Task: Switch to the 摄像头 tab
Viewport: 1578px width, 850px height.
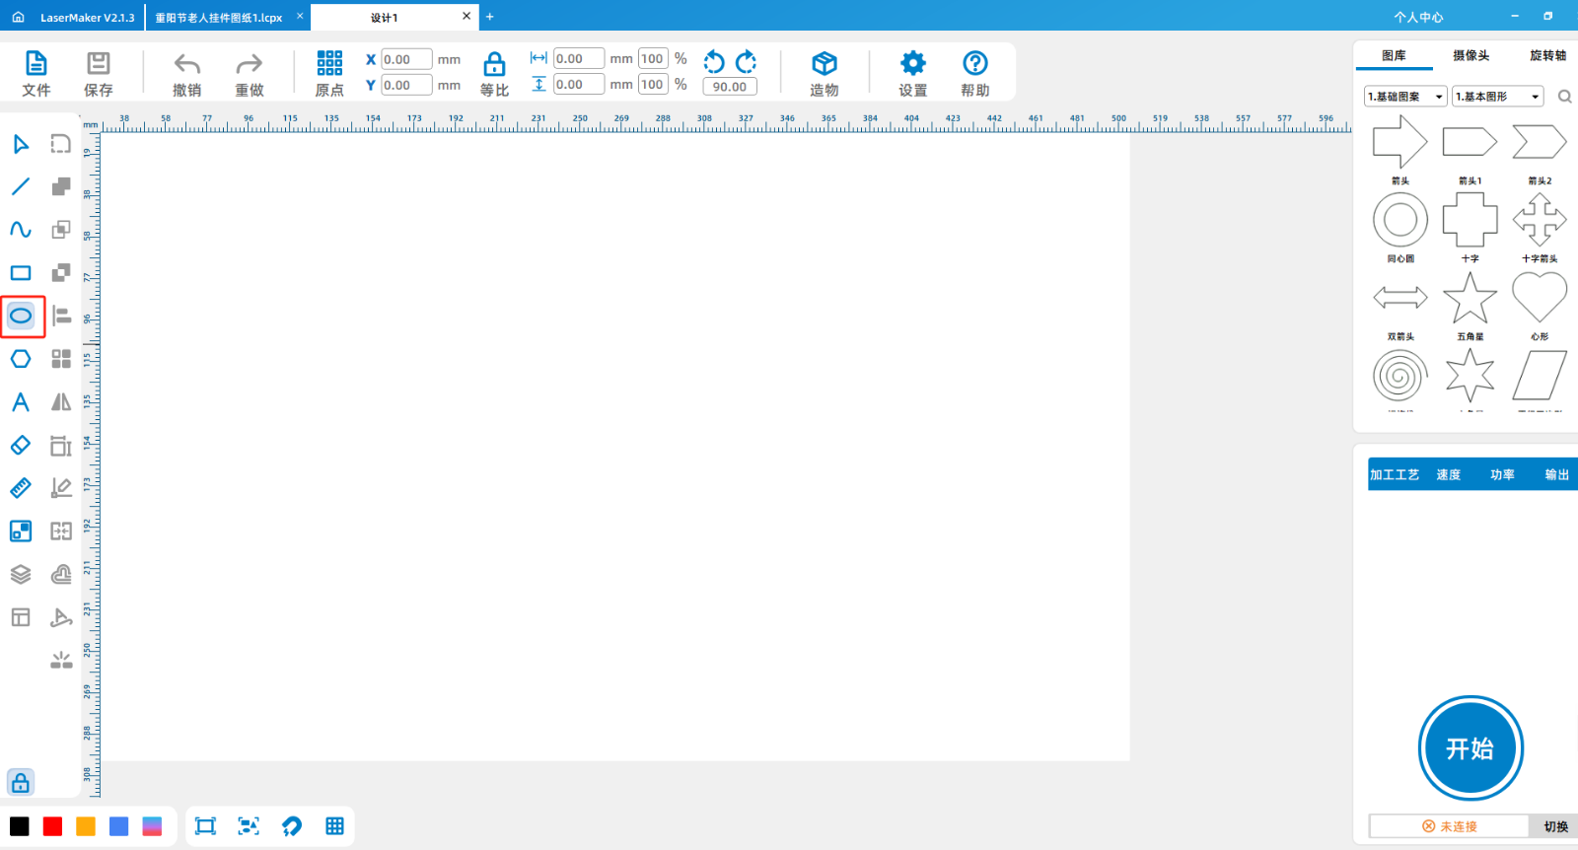Action: tap(1470, 56)
